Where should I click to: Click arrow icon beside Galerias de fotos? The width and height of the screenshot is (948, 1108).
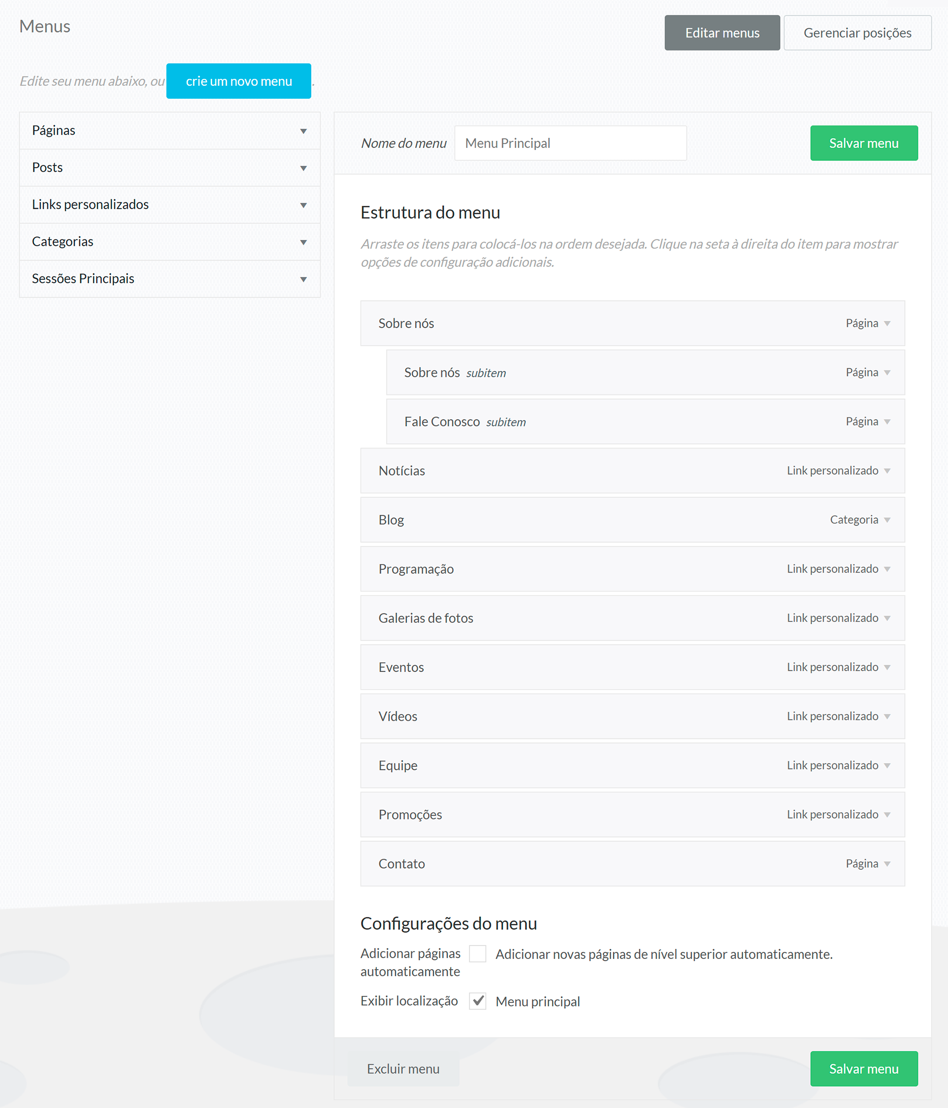click(887, 618)
